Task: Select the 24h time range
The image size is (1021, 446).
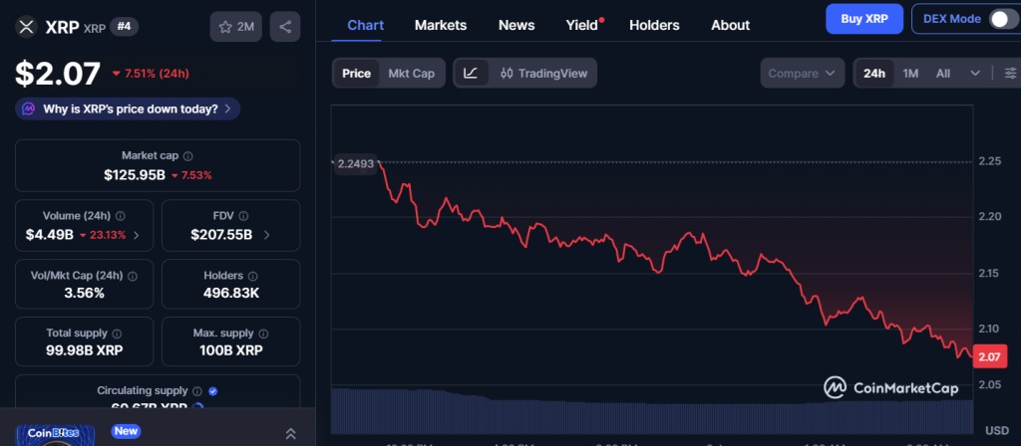Action: pyautogui.click(x=873, y=73)
